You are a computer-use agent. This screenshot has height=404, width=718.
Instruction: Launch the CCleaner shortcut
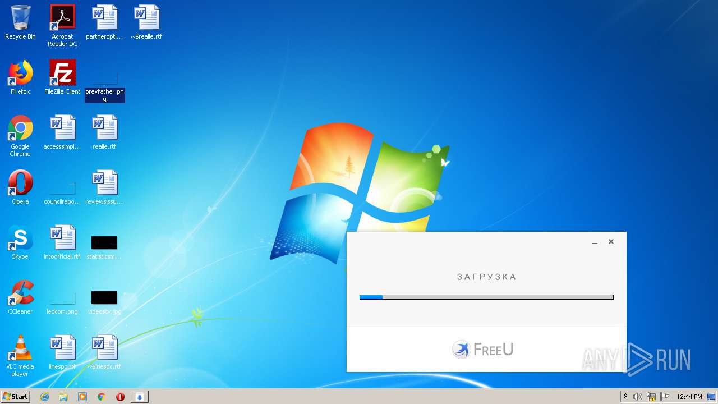pos(20,297)
